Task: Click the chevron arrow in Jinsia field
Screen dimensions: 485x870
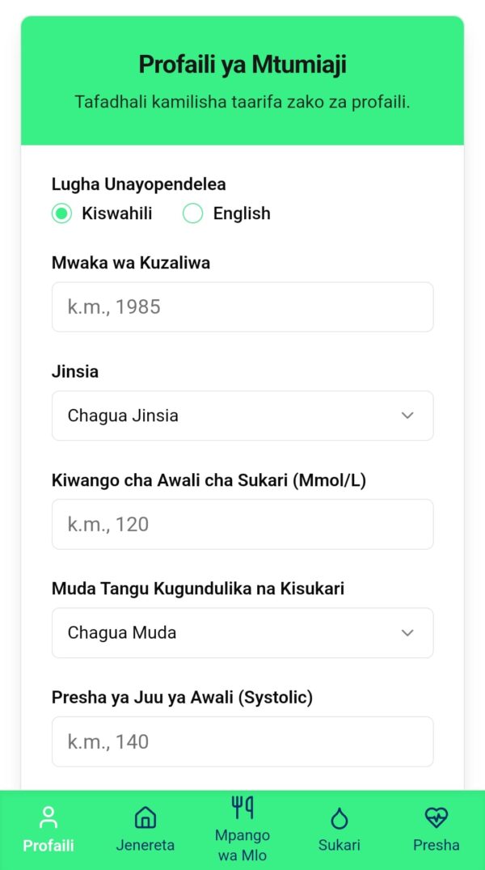Action: click(407, 416)
